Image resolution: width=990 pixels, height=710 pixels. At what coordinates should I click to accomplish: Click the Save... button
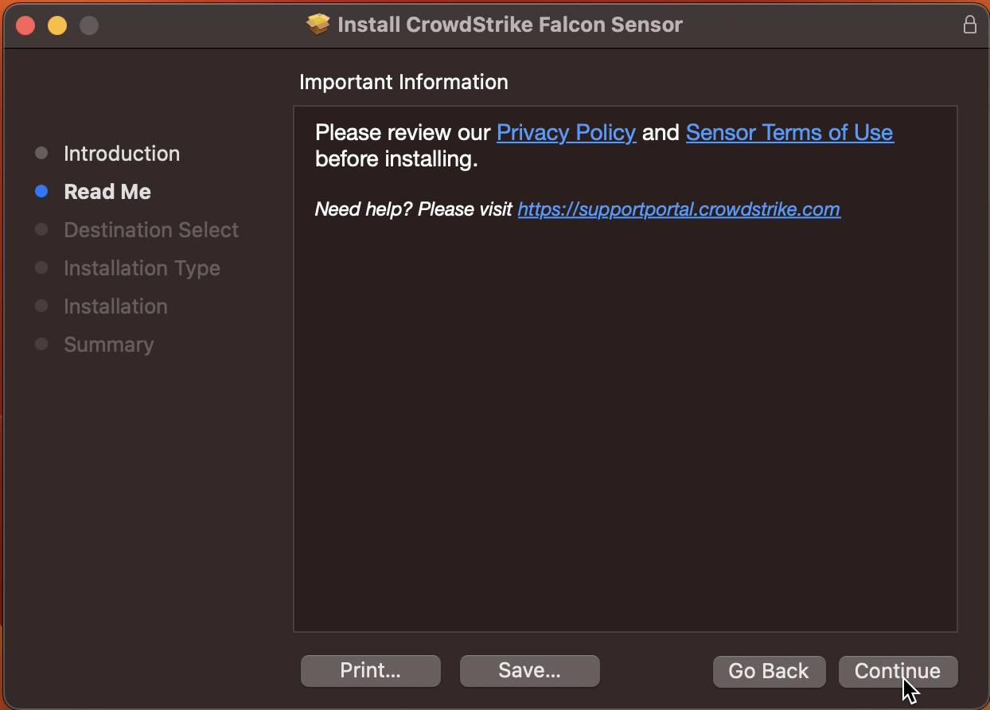click(529, 671)
